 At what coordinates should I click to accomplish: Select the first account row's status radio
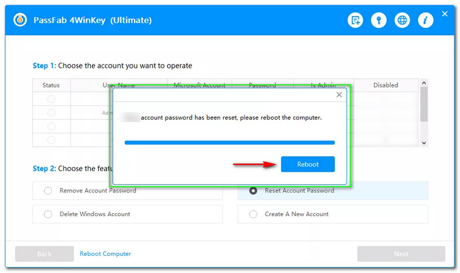51,99
